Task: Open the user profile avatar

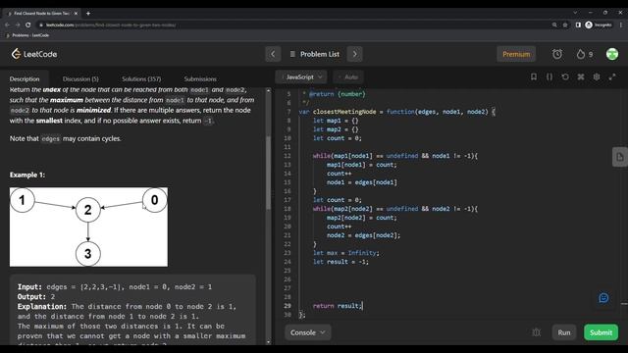Action: click(612, 54)
